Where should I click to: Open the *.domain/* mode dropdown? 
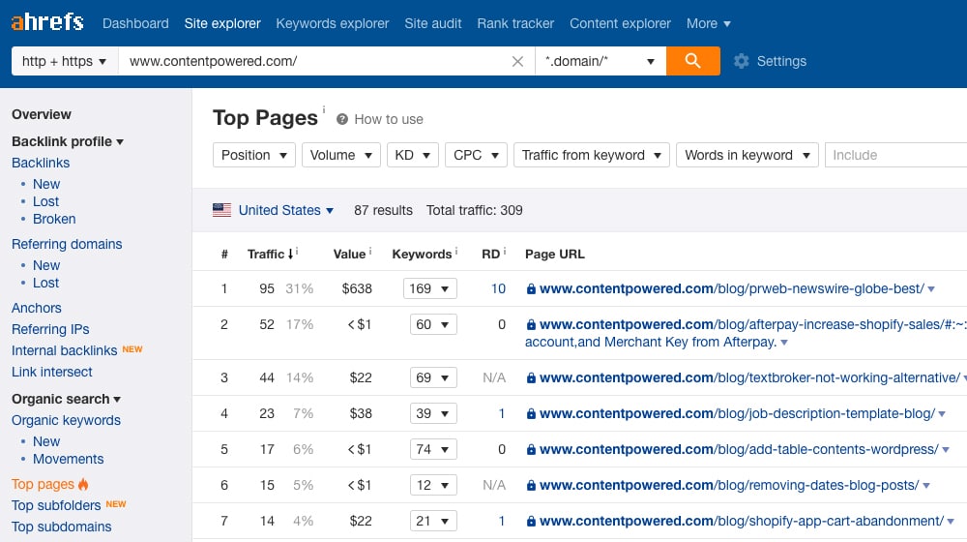coord(601,61)
